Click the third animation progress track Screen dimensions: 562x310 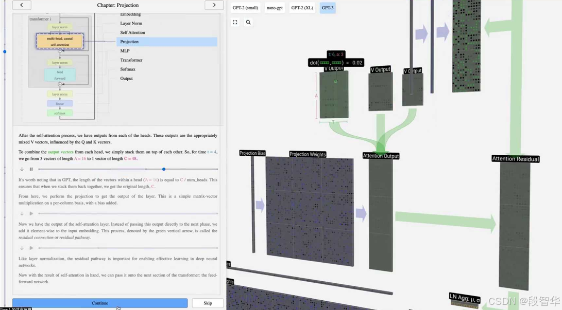coord(128,248)
